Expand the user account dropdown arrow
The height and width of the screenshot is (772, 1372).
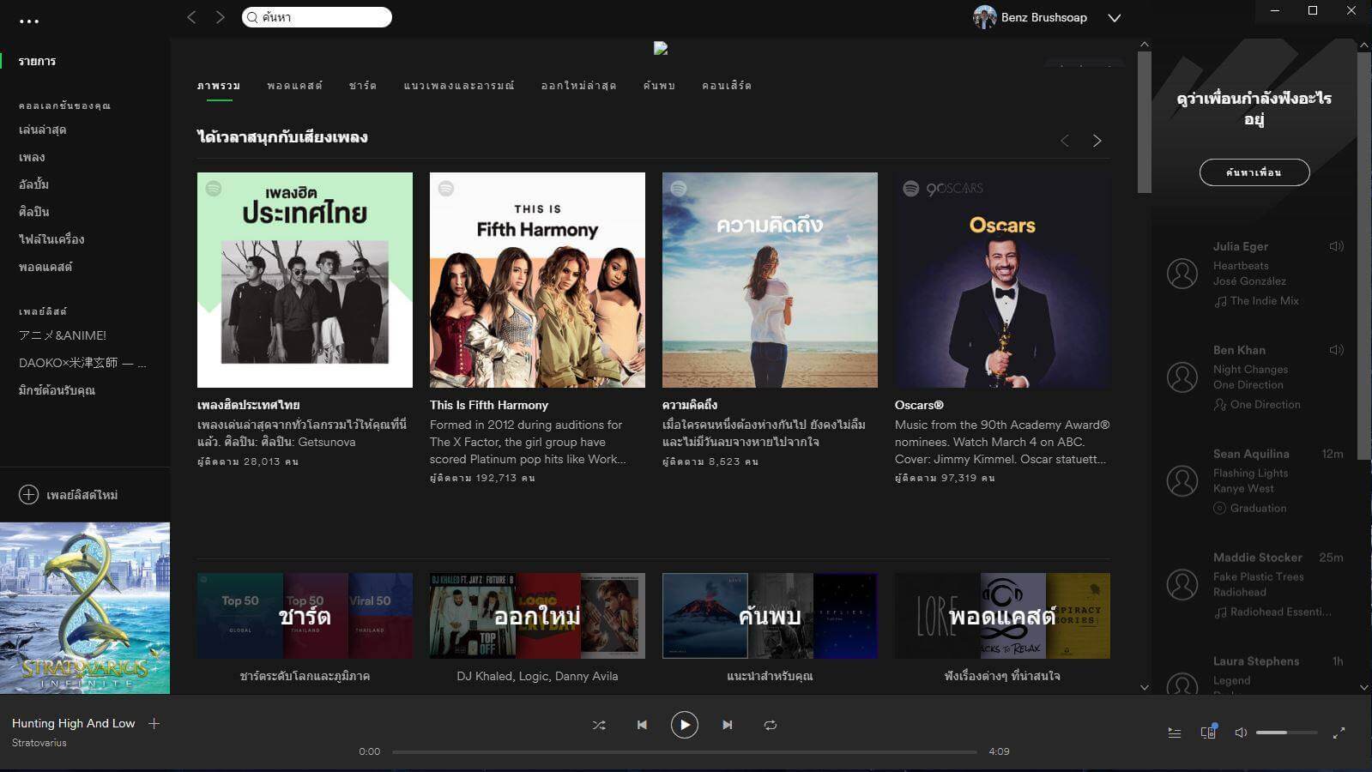[x=1115, y=18]
